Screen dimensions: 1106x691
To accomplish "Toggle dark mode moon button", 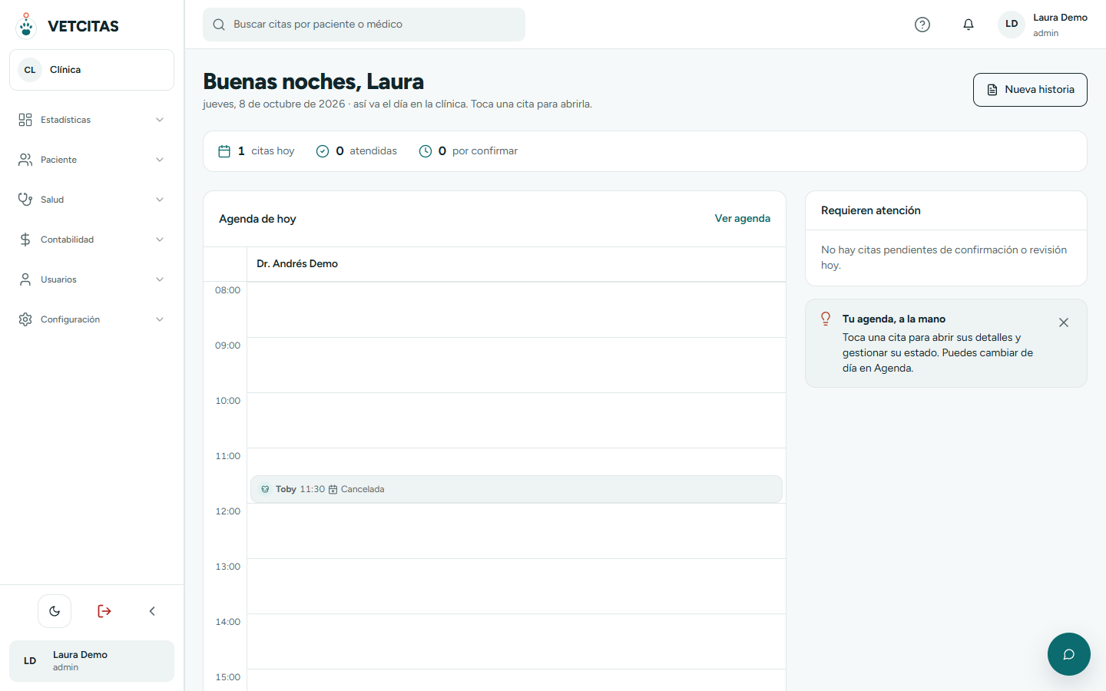I will pyautogui.click(x=55, y=611).
